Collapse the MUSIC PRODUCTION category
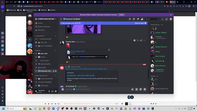This screenshot has height=111, width=197. (41, 76)
